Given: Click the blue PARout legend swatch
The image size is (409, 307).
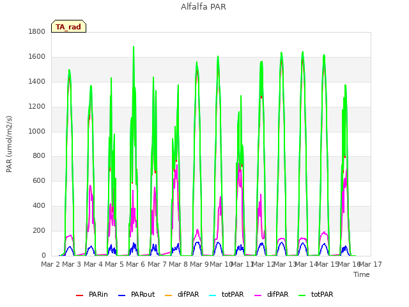Looking at the screenshot, I should pyautogui.click(x=122, y=295).
